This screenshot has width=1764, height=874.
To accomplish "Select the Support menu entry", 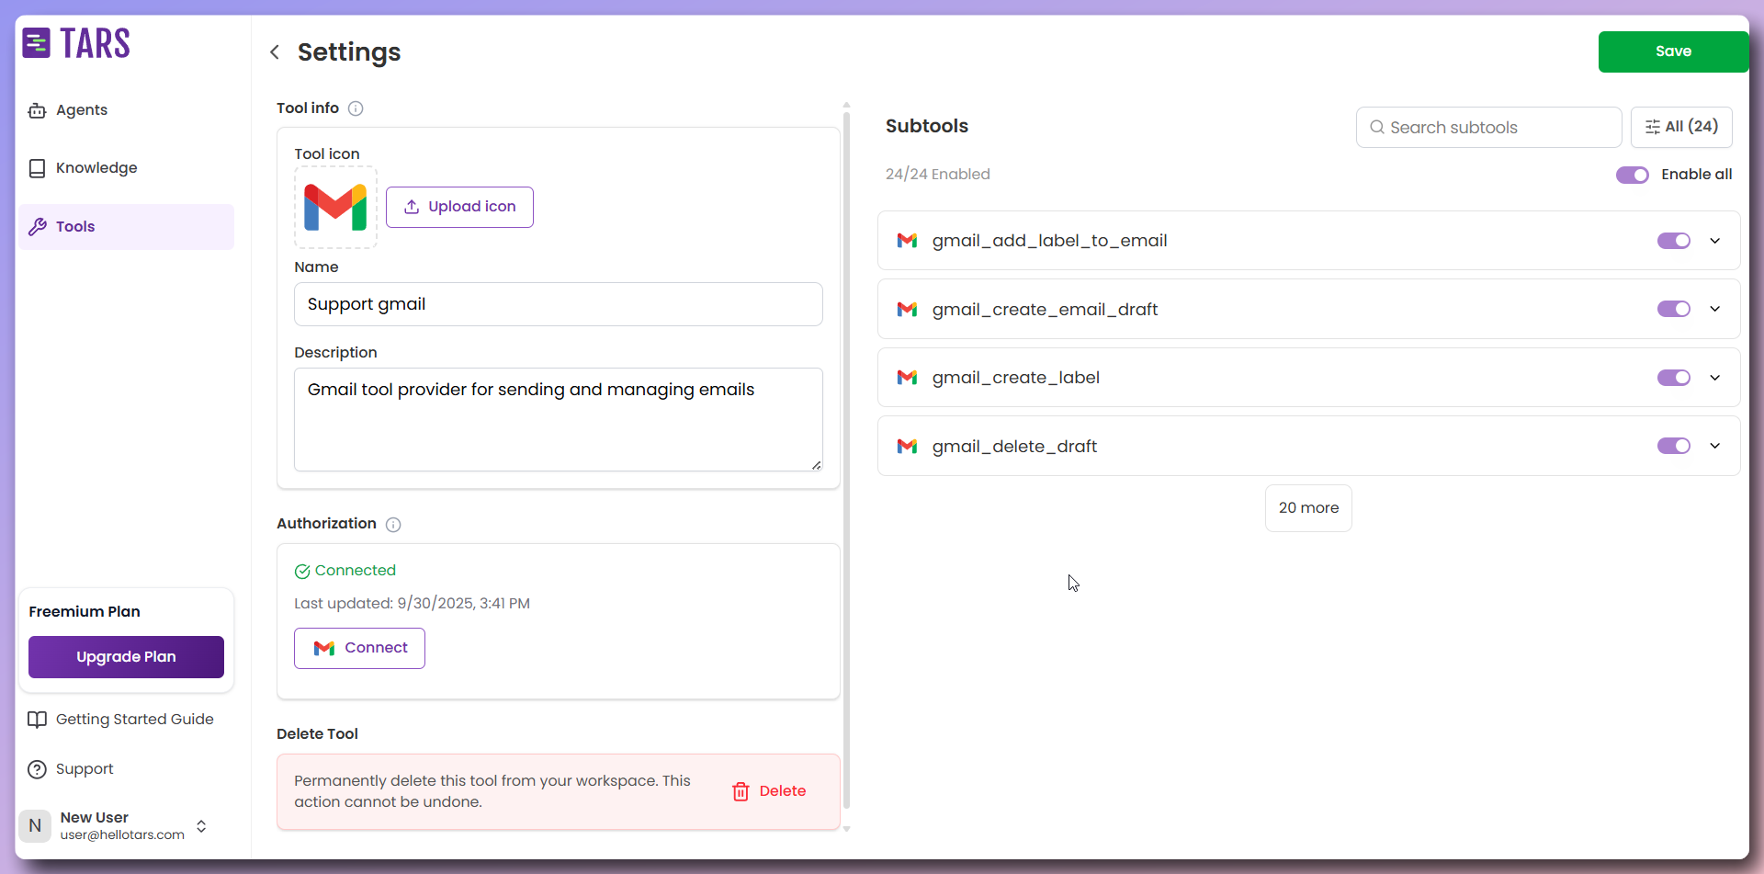I will [x=84, y=769].
